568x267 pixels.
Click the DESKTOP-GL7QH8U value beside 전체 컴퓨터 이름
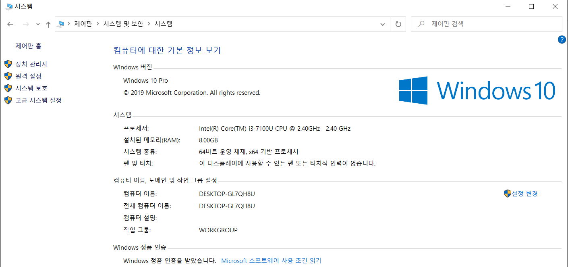(227, 206)
